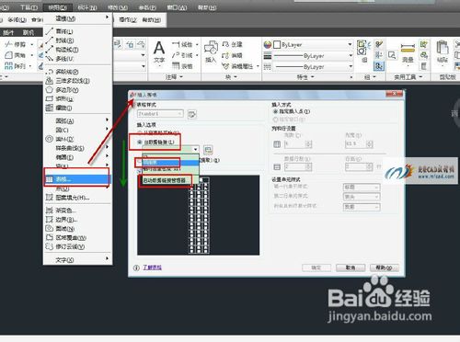460x342 pixels.
Task: Click Table tool in Annotation panel
Action: 182,66
